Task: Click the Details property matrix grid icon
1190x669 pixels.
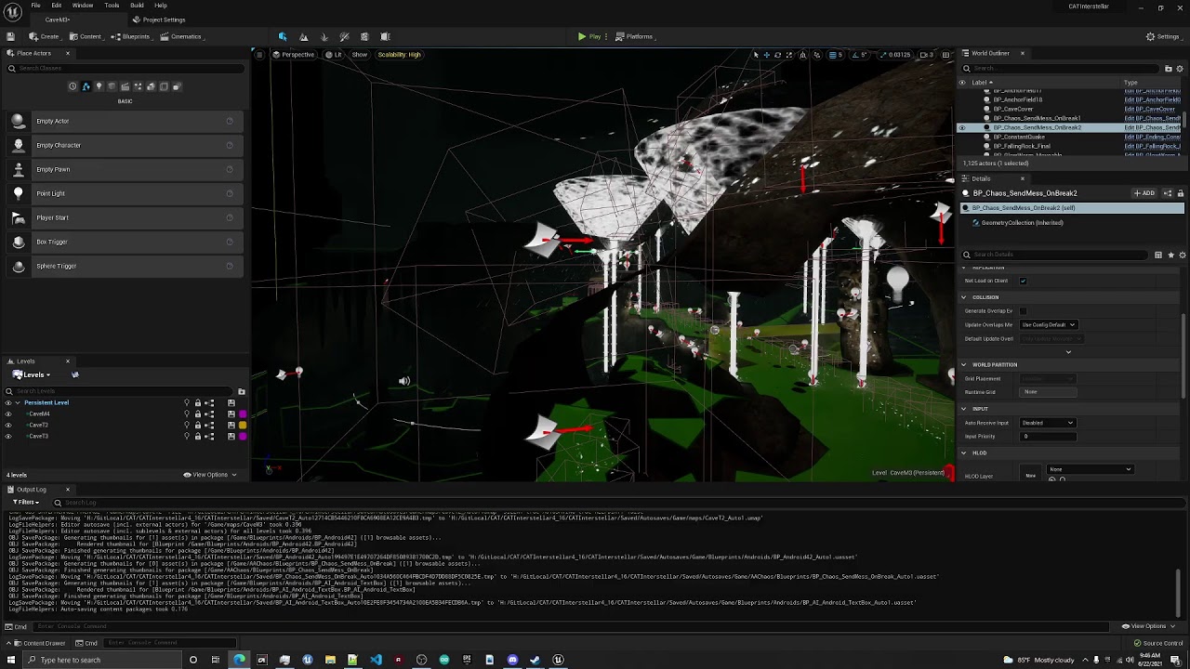Action: 1158,255
